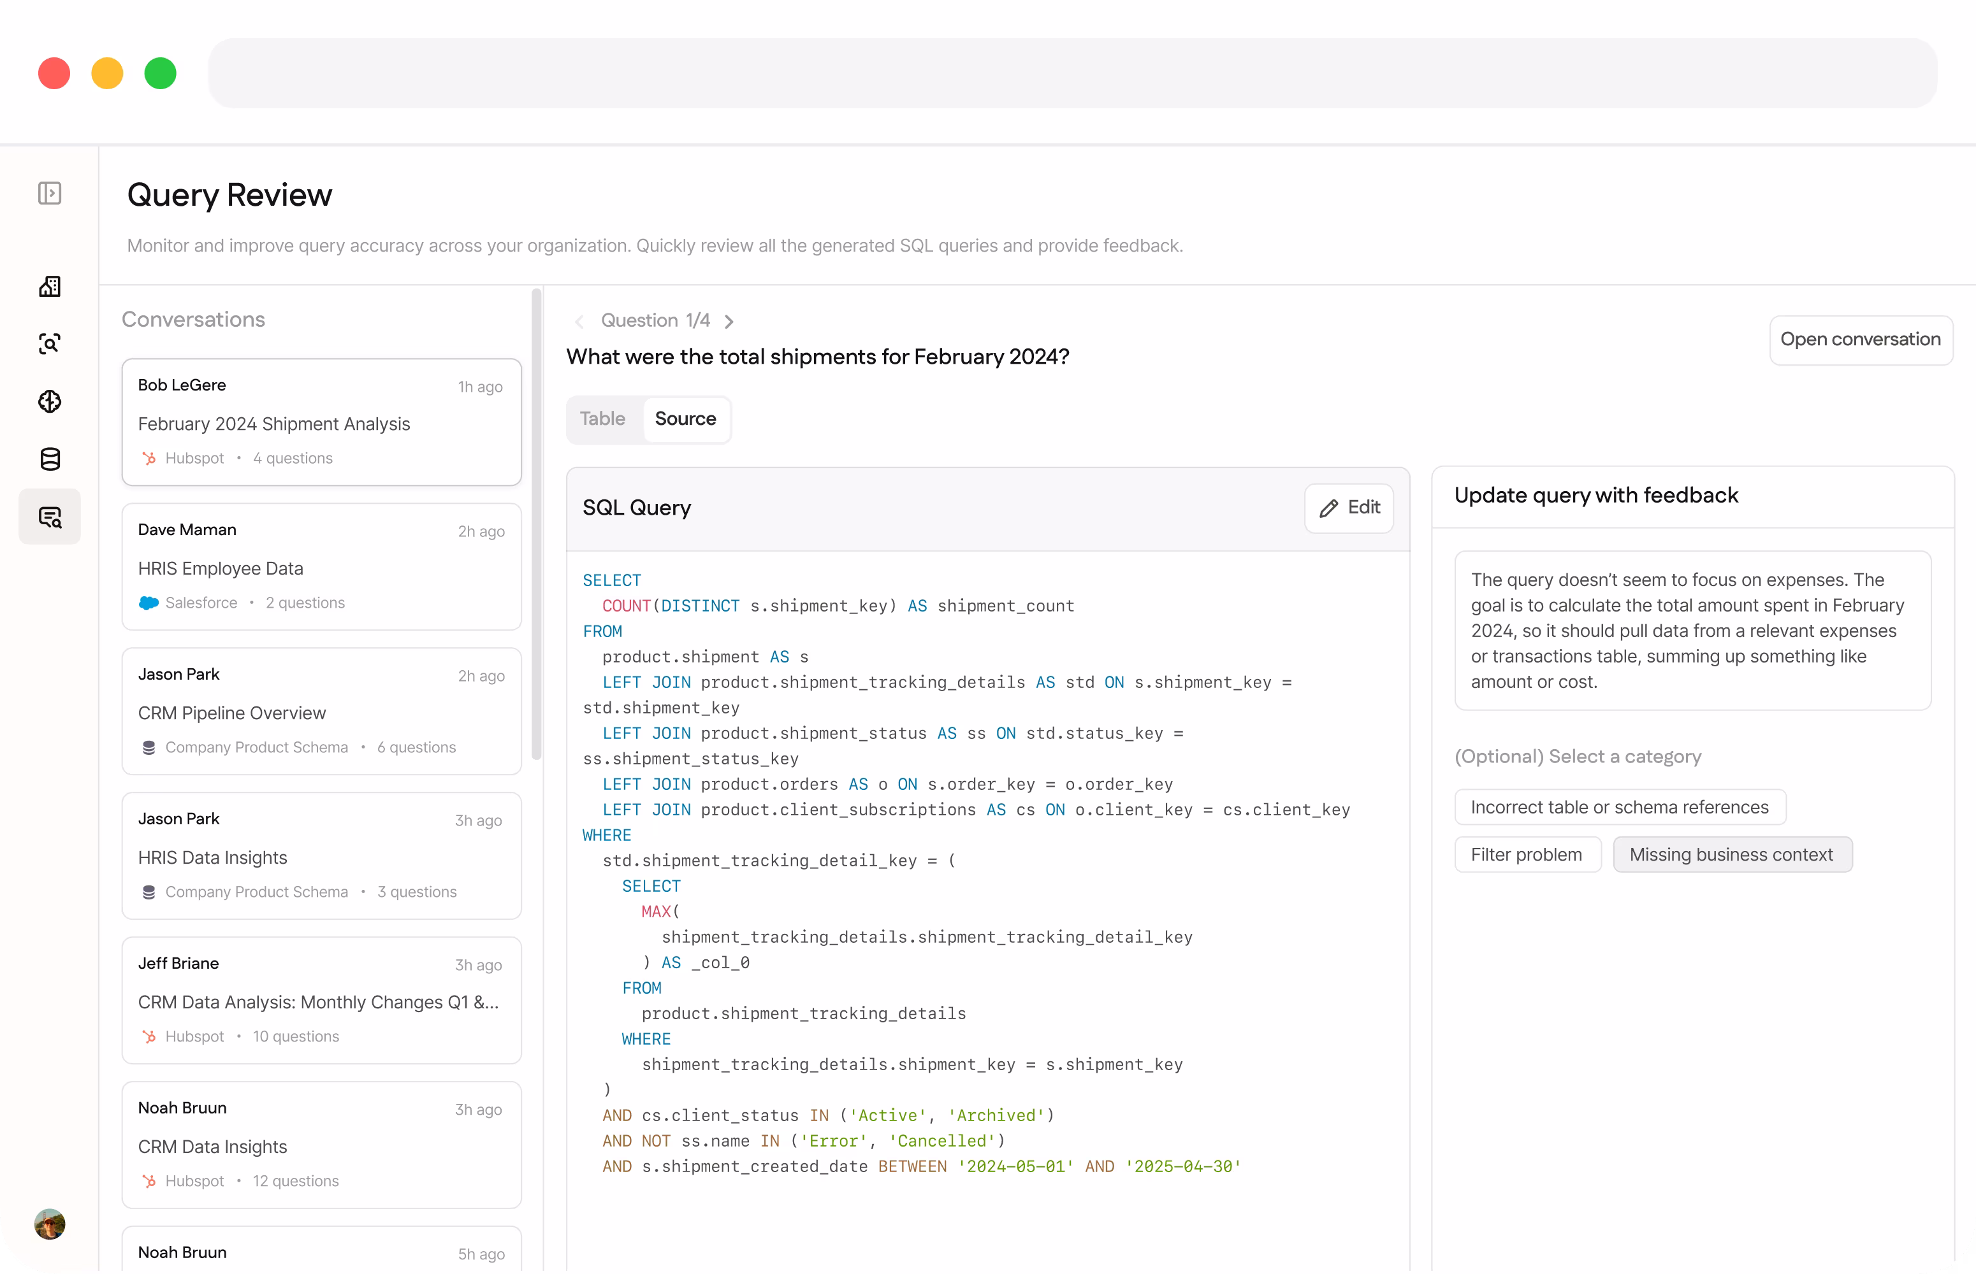This screenshot has width=1976, height=1274.
Task: Toggle the Missing business context category
Action: tap(1731, 855)
